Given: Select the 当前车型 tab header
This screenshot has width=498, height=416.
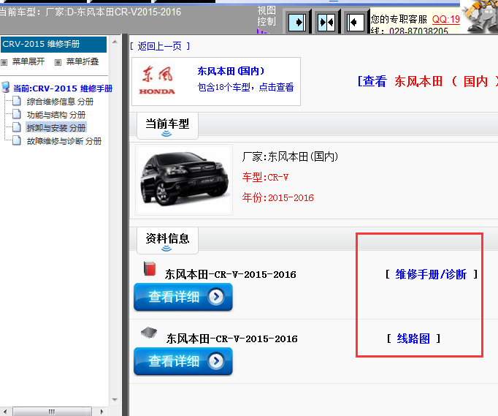Looking at the screenshot, I should 167,125.
